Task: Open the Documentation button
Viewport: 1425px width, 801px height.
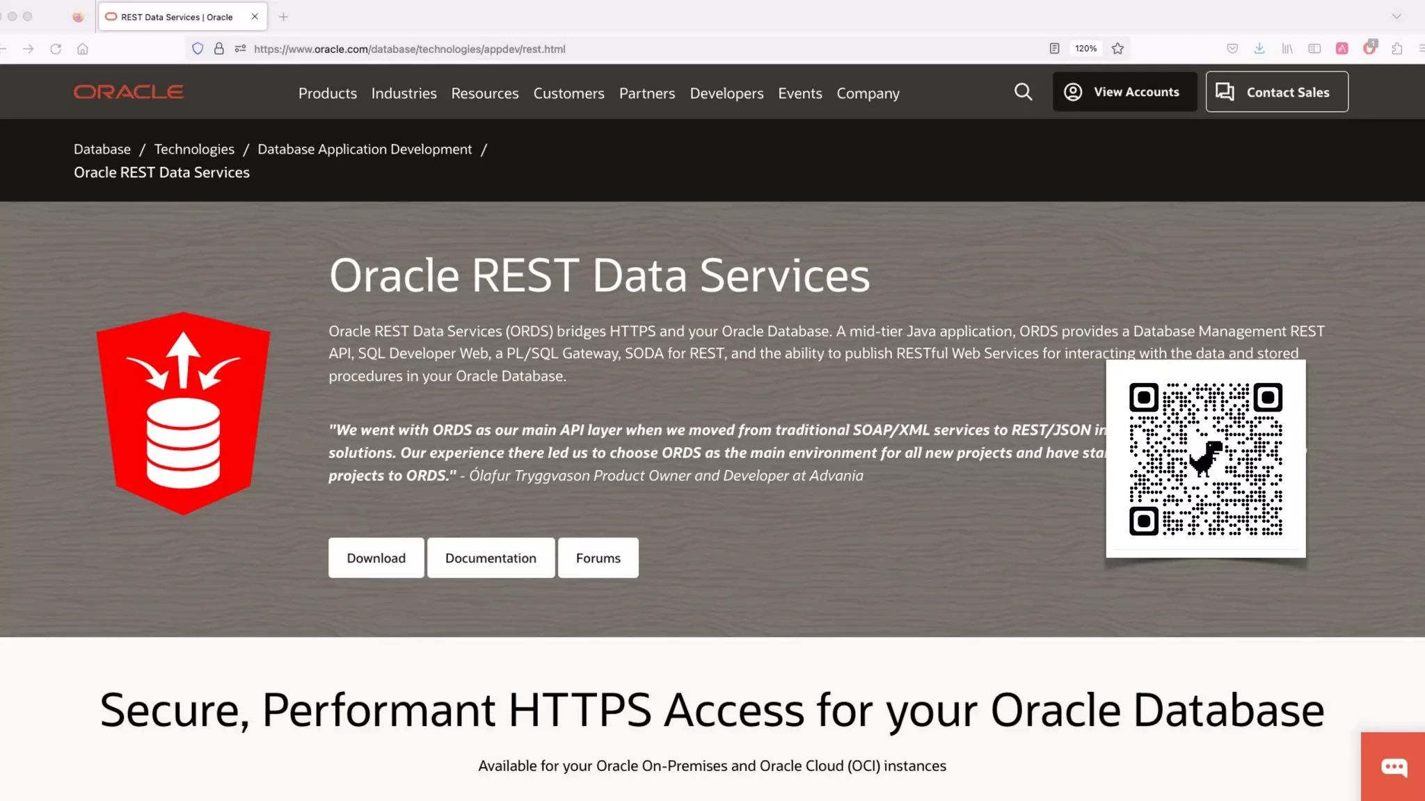Action: click(x=491, y=558)
